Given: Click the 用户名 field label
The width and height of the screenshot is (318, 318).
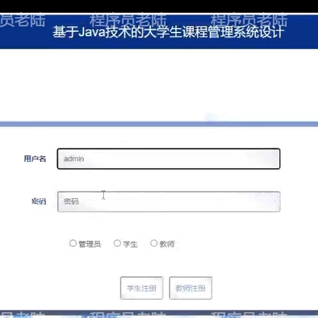Looking at the screenshot, I should click(x=35, y=159).
